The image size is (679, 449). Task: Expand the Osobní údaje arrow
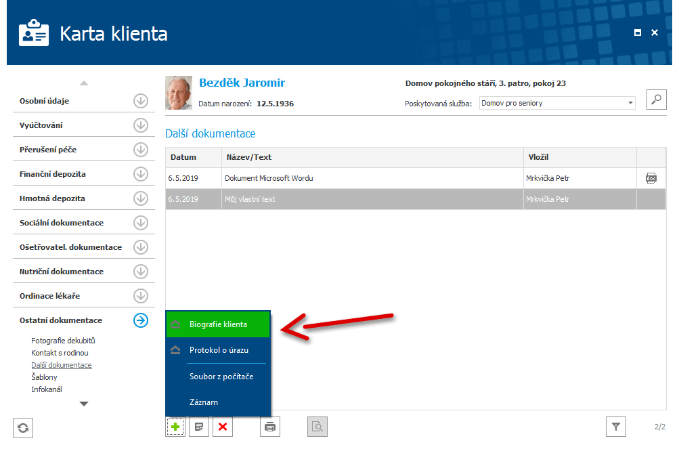click(x=141, y=101)
